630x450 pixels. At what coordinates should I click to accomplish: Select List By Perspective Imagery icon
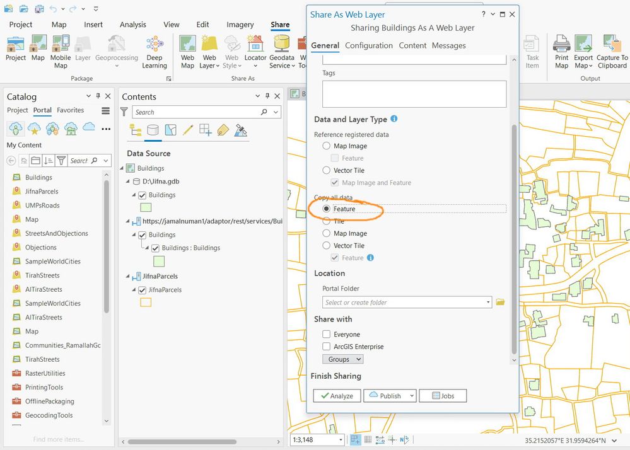point(241,130)
